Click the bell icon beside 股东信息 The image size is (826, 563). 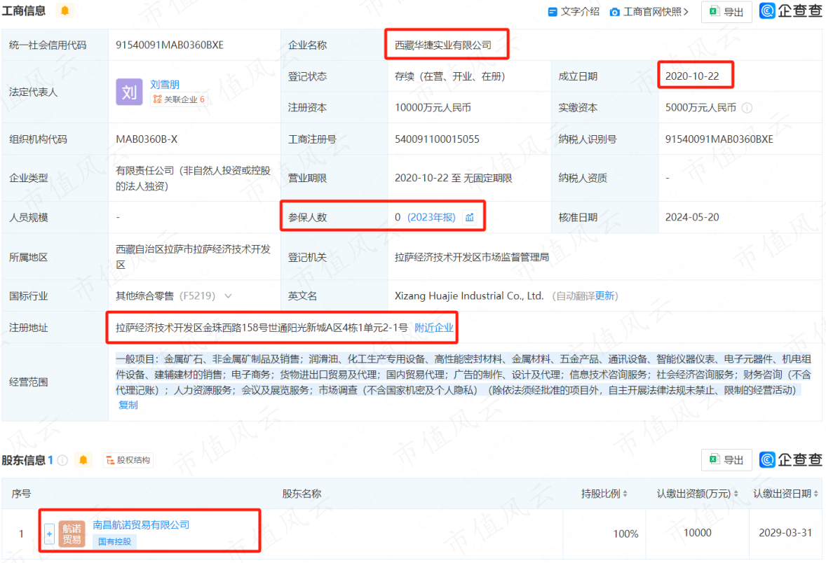click(x=83, y=460)
